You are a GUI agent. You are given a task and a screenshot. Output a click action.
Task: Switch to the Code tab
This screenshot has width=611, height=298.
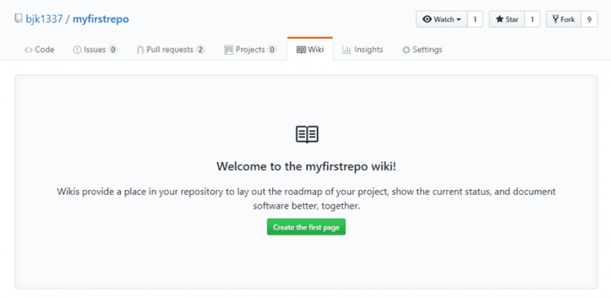tap(39, 50)
